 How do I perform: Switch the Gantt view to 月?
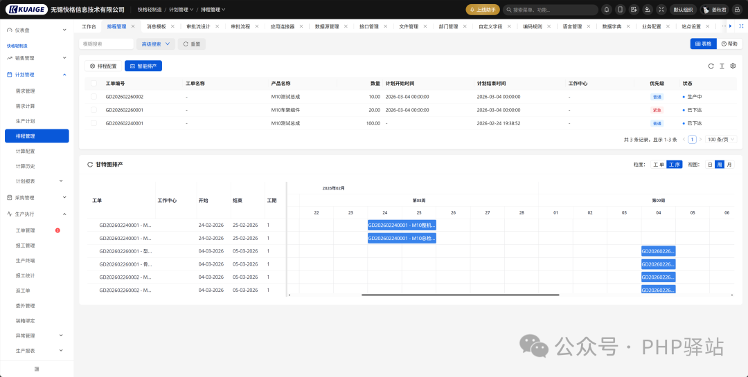coord(729,165)
